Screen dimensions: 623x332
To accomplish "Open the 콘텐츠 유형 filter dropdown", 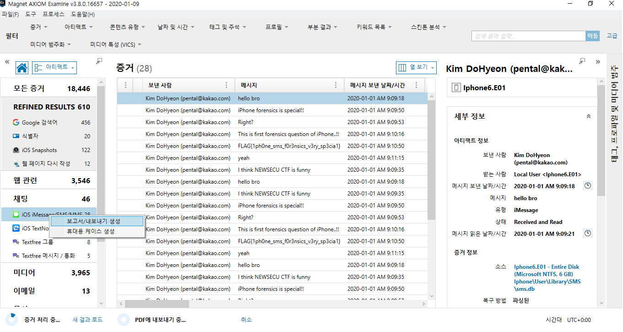I will (x=128, y=27).
